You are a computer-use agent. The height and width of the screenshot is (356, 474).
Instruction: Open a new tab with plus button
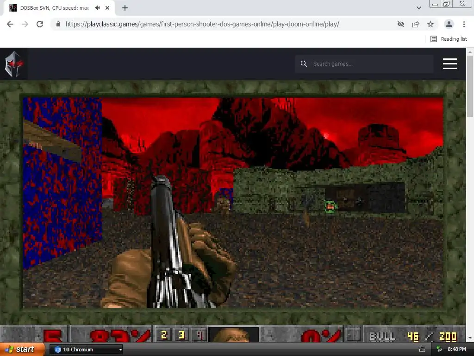pos(125,8)
